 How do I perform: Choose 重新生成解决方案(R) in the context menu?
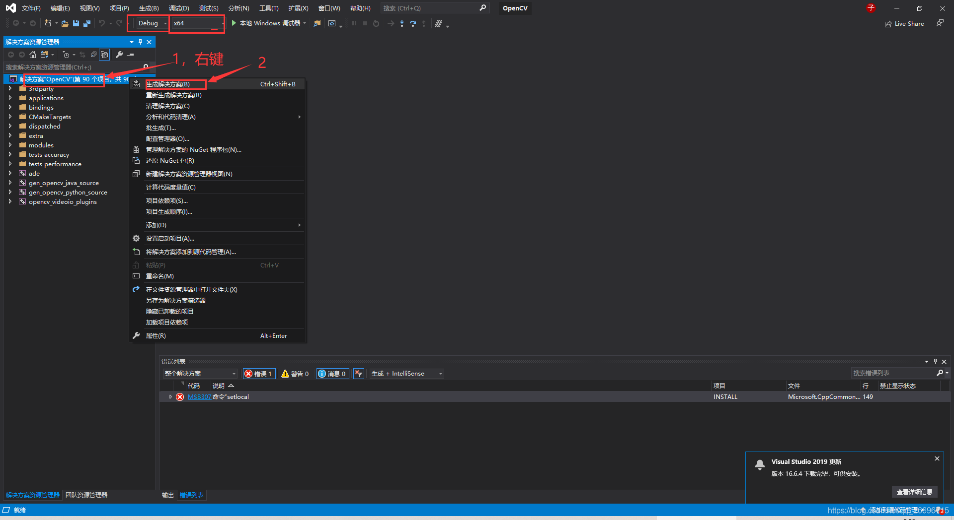click(x=218, y=95)
